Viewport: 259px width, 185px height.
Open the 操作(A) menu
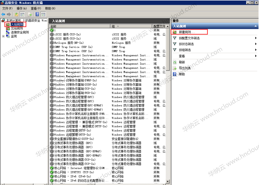click(22, 9)
